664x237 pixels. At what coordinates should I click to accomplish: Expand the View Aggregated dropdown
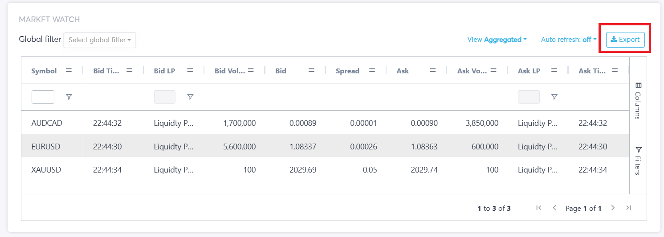pos(497,40)
